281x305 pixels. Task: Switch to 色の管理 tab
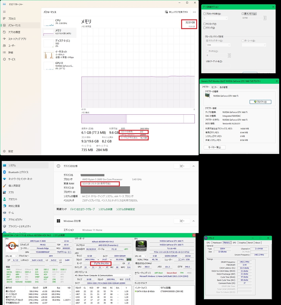point(223,87)
